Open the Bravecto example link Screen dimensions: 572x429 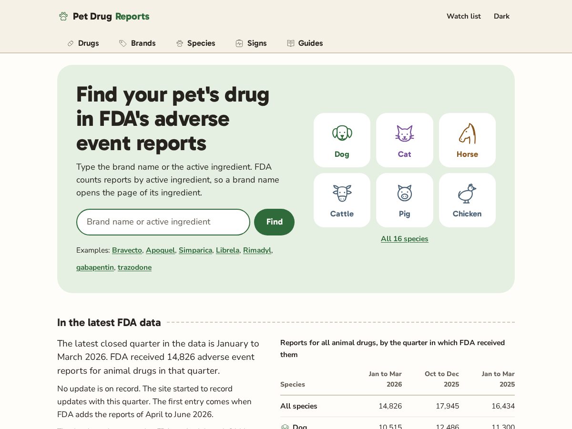click(x=127, y=250)
